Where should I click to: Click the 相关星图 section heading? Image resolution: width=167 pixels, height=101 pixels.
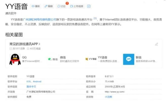(14, 35)
